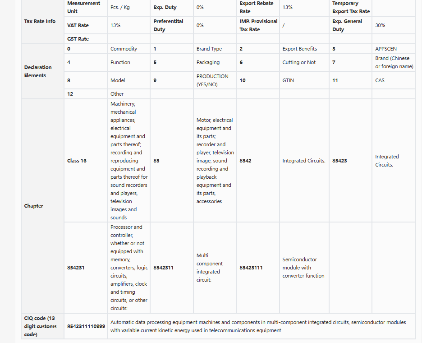Image resolution: width=422 pixels, height=343 pixels.
Task: Click the GTIN declaration element cell
Action: [x=304, y=80]
